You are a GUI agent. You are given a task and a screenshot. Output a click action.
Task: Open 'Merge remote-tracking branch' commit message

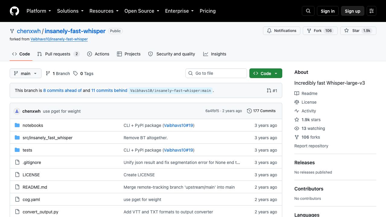(x=179, y=187)
